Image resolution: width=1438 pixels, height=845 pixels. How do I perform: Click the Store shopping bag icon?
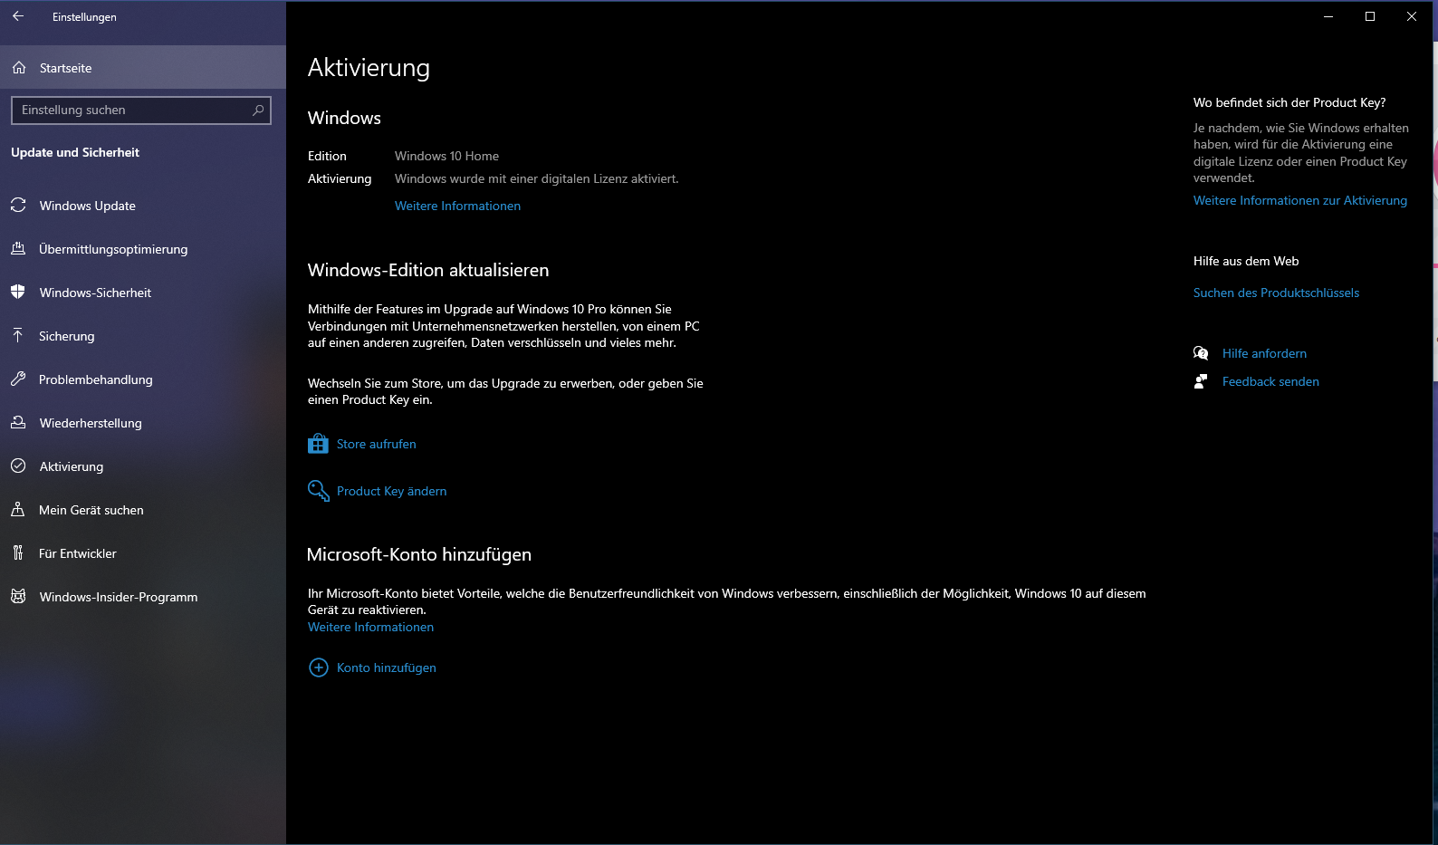click(318, 444)
